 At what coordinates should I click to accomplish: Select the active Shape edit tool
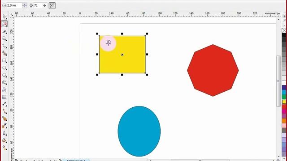click(4, 24)
